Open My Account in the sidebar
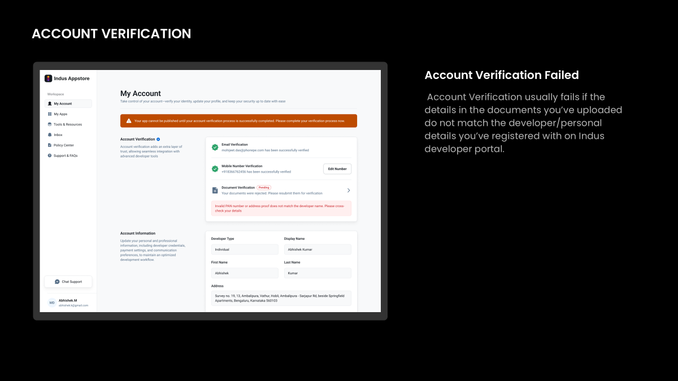 point(68,104)
